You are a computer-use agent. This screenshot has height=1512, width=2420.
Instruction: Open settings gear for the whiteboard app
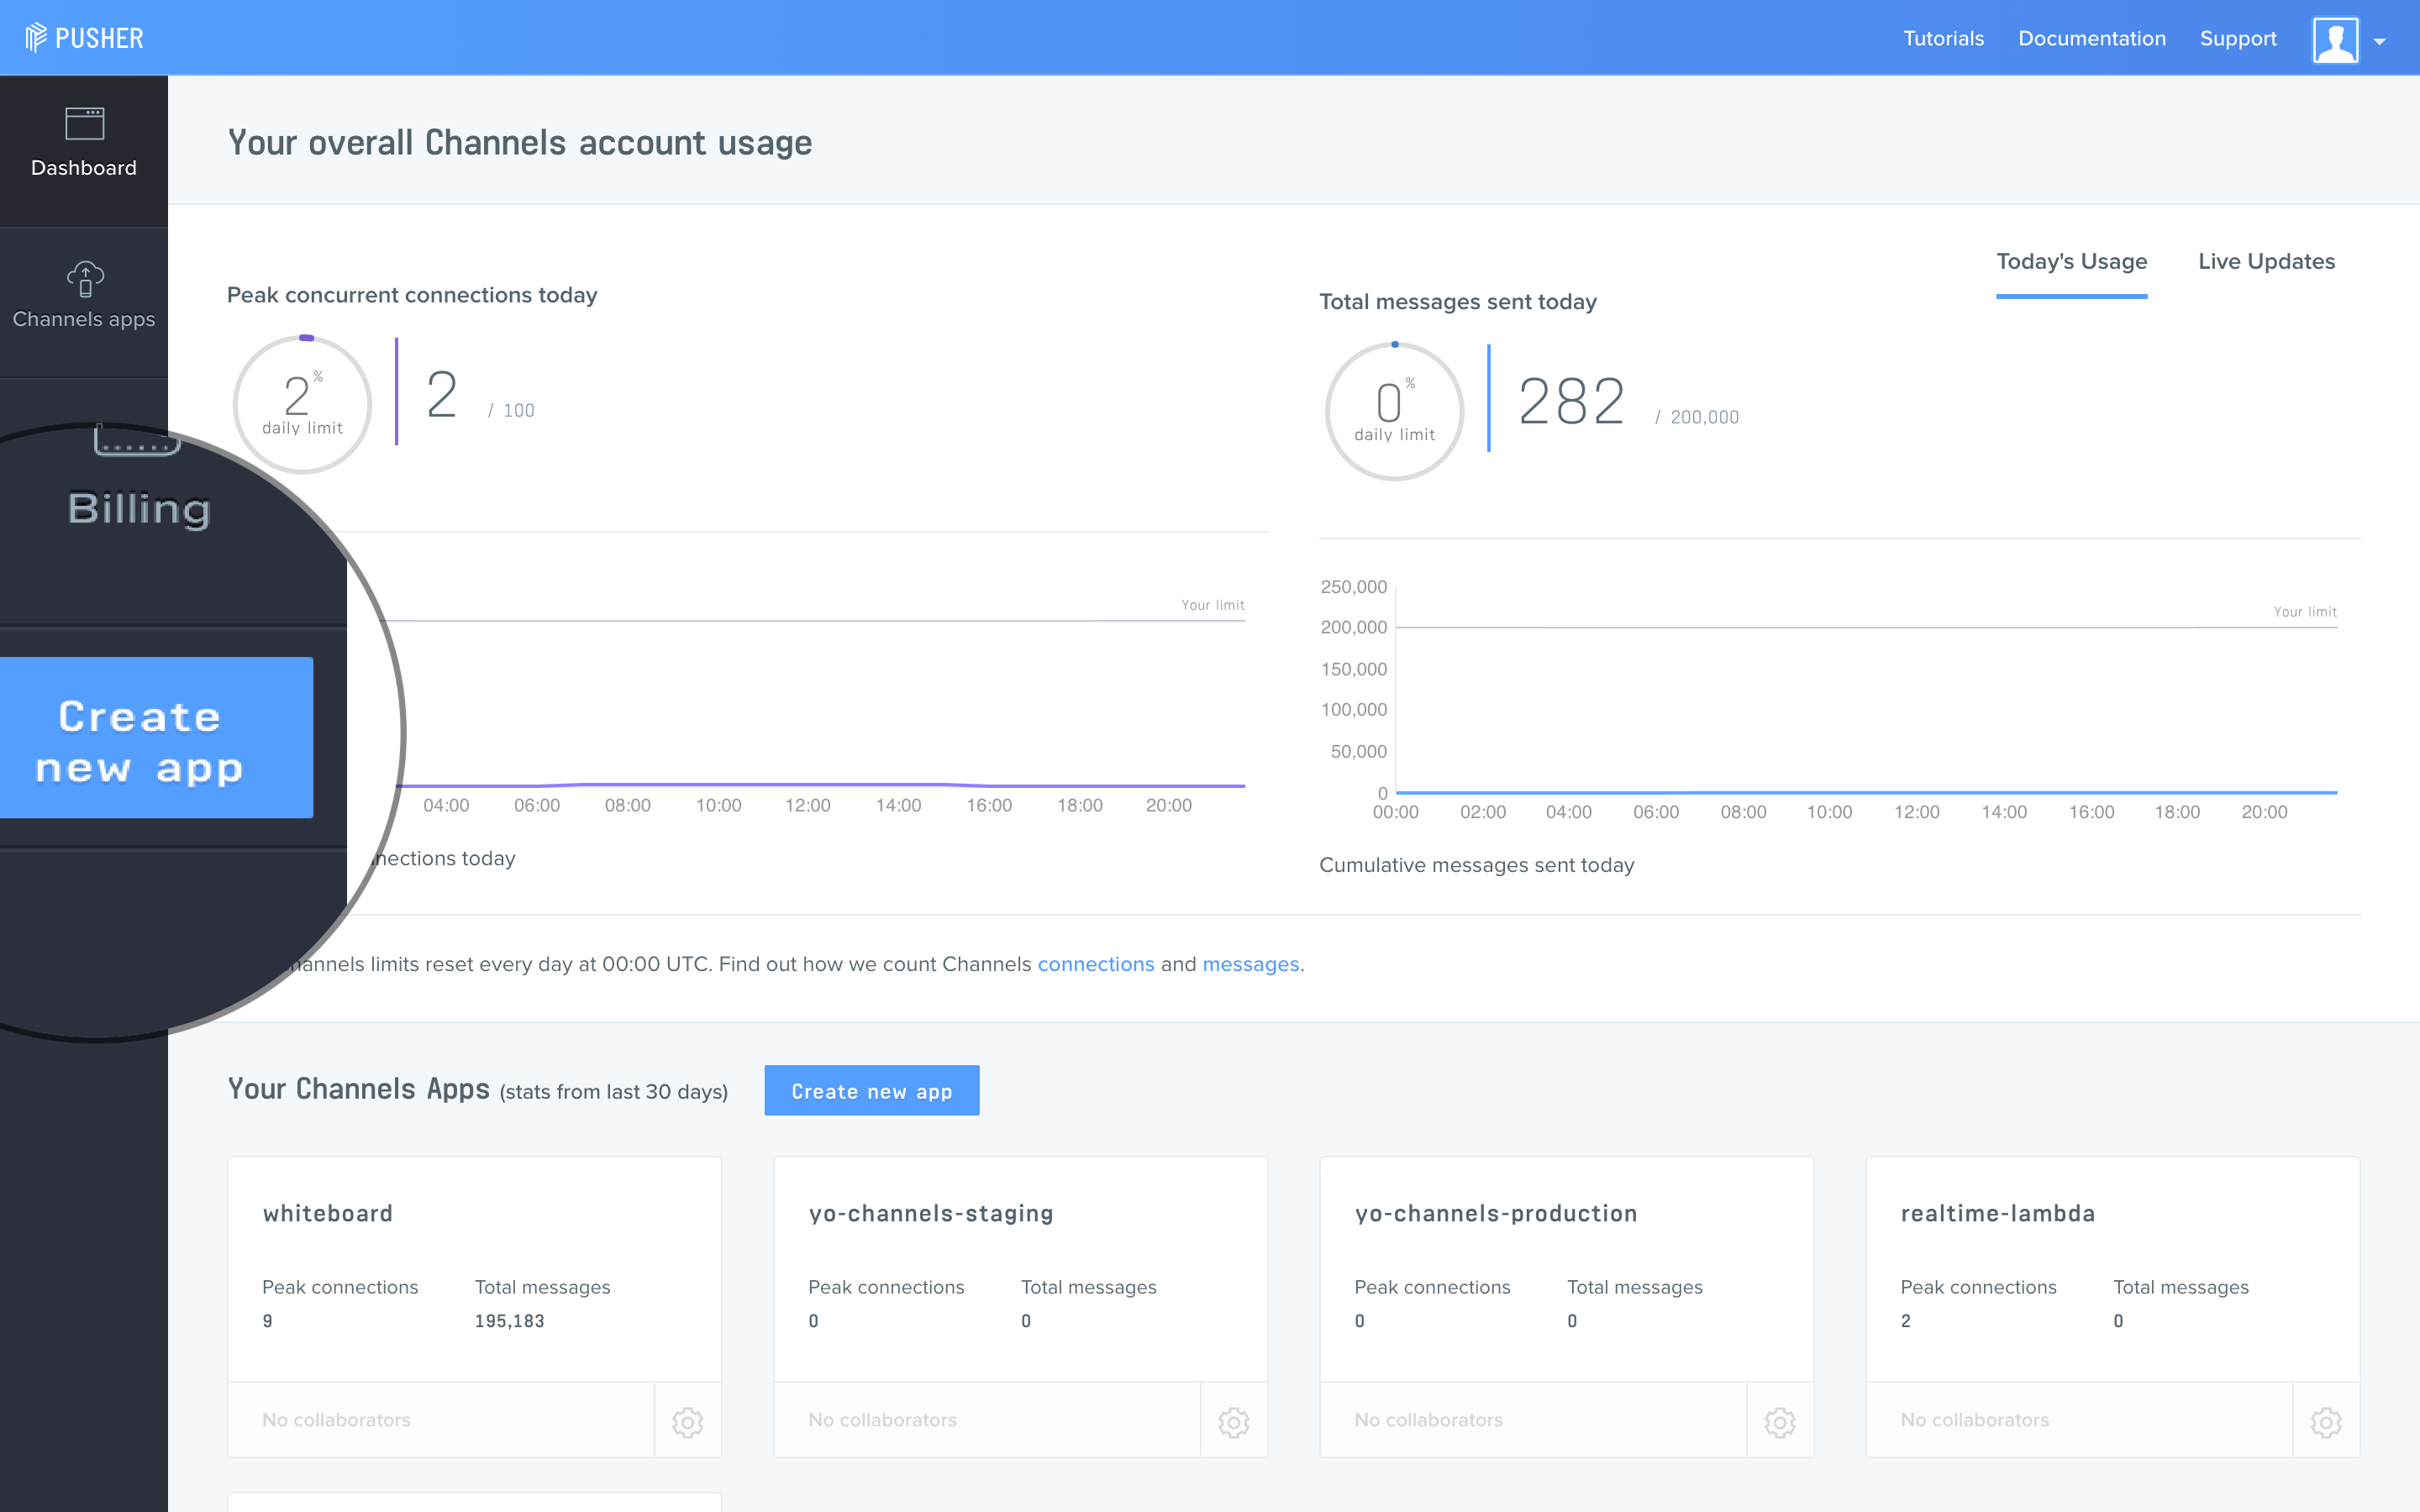coord(687,1421)
